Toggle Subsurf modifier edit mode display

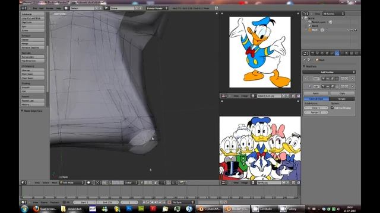coord(332,86)
